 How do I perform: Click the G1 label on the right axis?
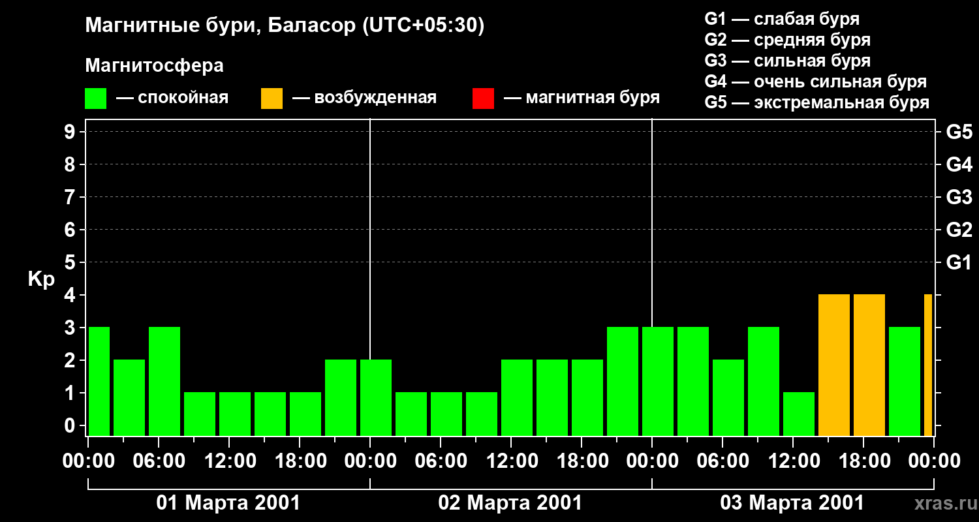click(x=959, y=262)
